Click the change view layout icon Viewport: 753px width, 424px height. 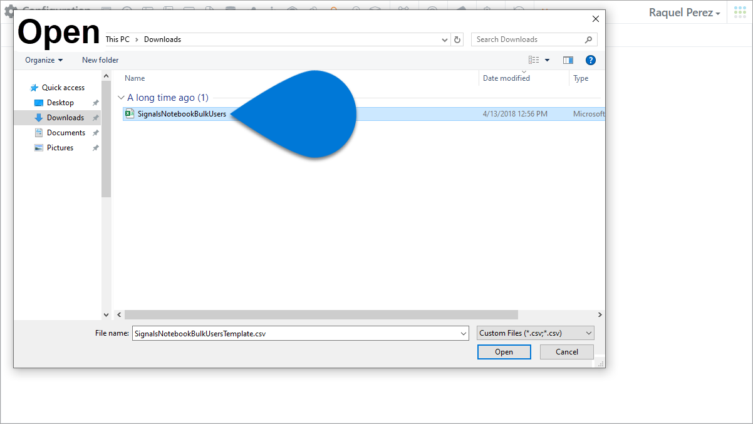pyautogui.click(x=534, y=60)
